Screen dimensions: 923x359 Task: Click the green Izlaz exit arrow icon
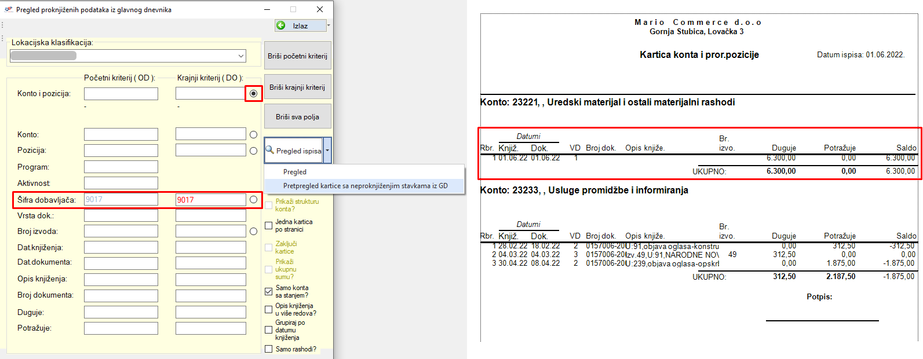(281, 25)
